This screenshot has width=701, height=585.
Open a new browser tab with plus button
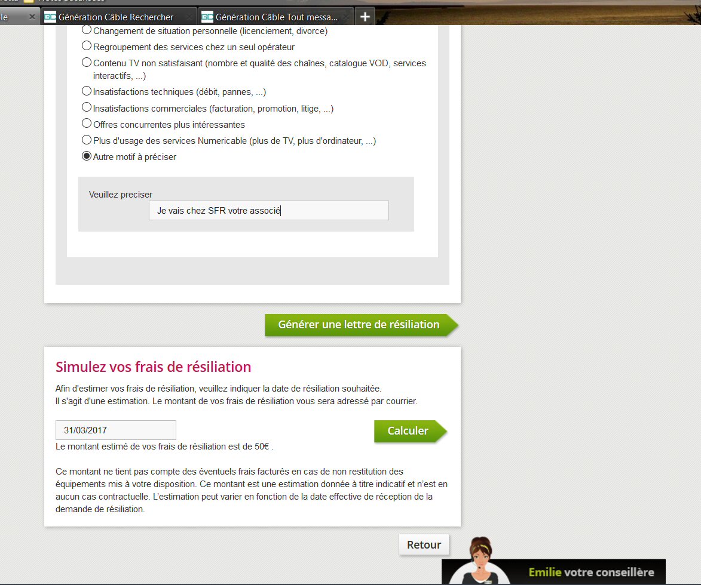[x=365, y=17]
